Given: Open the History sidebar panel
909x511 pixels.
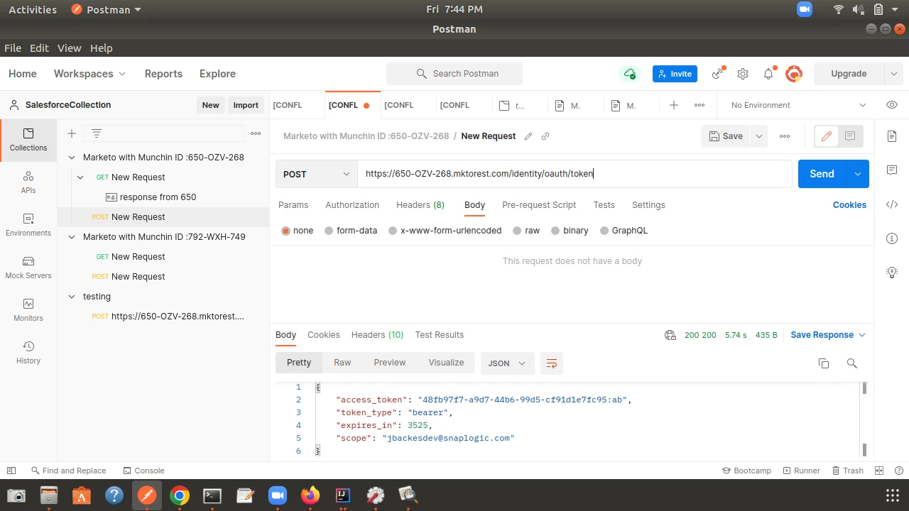Looking at the screenshot, I should click(x=28, y=353).
